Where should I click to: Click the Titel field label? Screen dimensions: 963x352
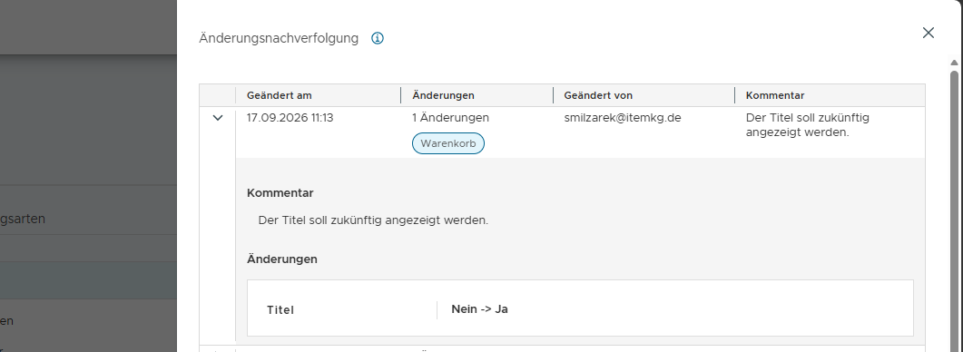point(280,310)
